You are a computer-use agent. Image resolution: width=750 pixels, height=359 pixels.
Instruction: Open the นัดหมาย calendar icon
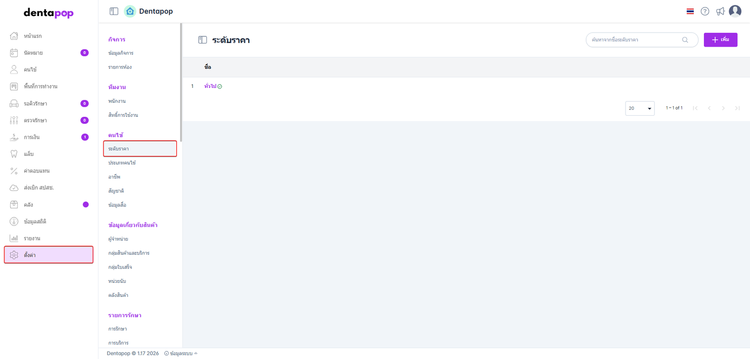(14, 53)
